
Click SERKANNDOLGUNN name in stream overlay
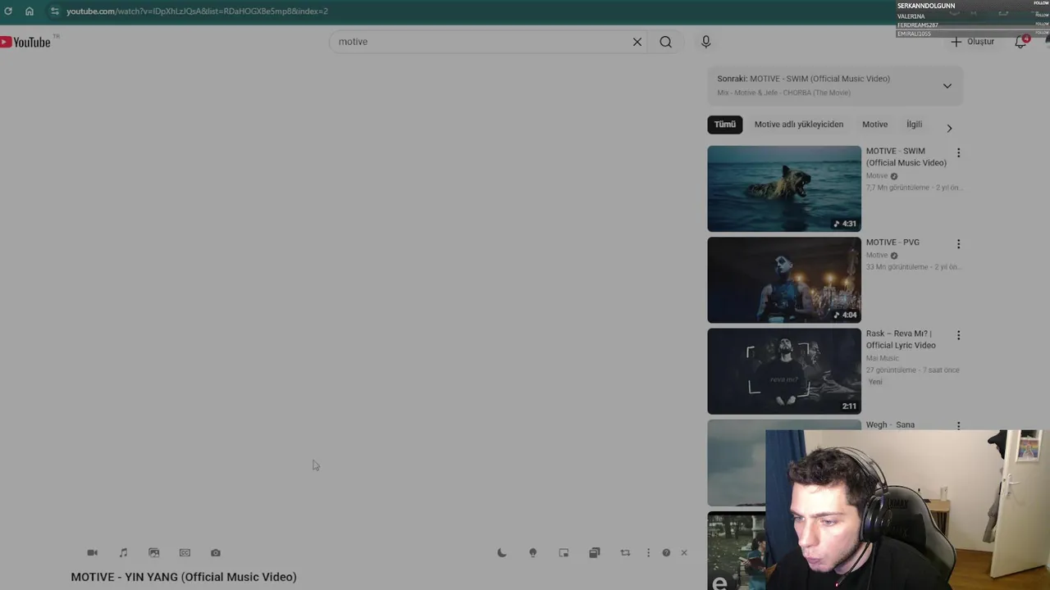[926, 6]
